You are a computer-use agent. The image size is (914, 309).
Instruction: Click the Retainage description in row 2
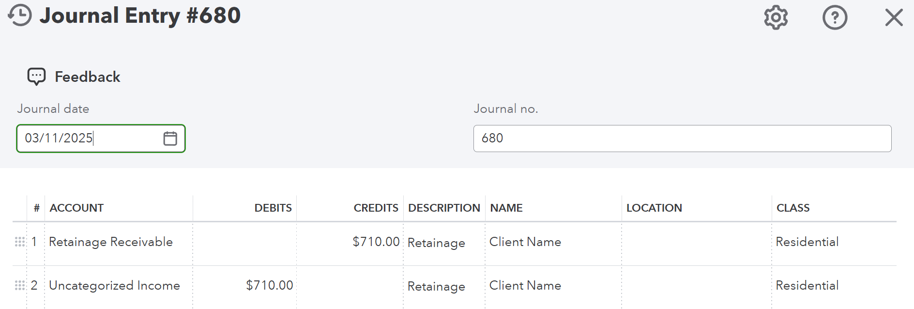click(436, 286)
